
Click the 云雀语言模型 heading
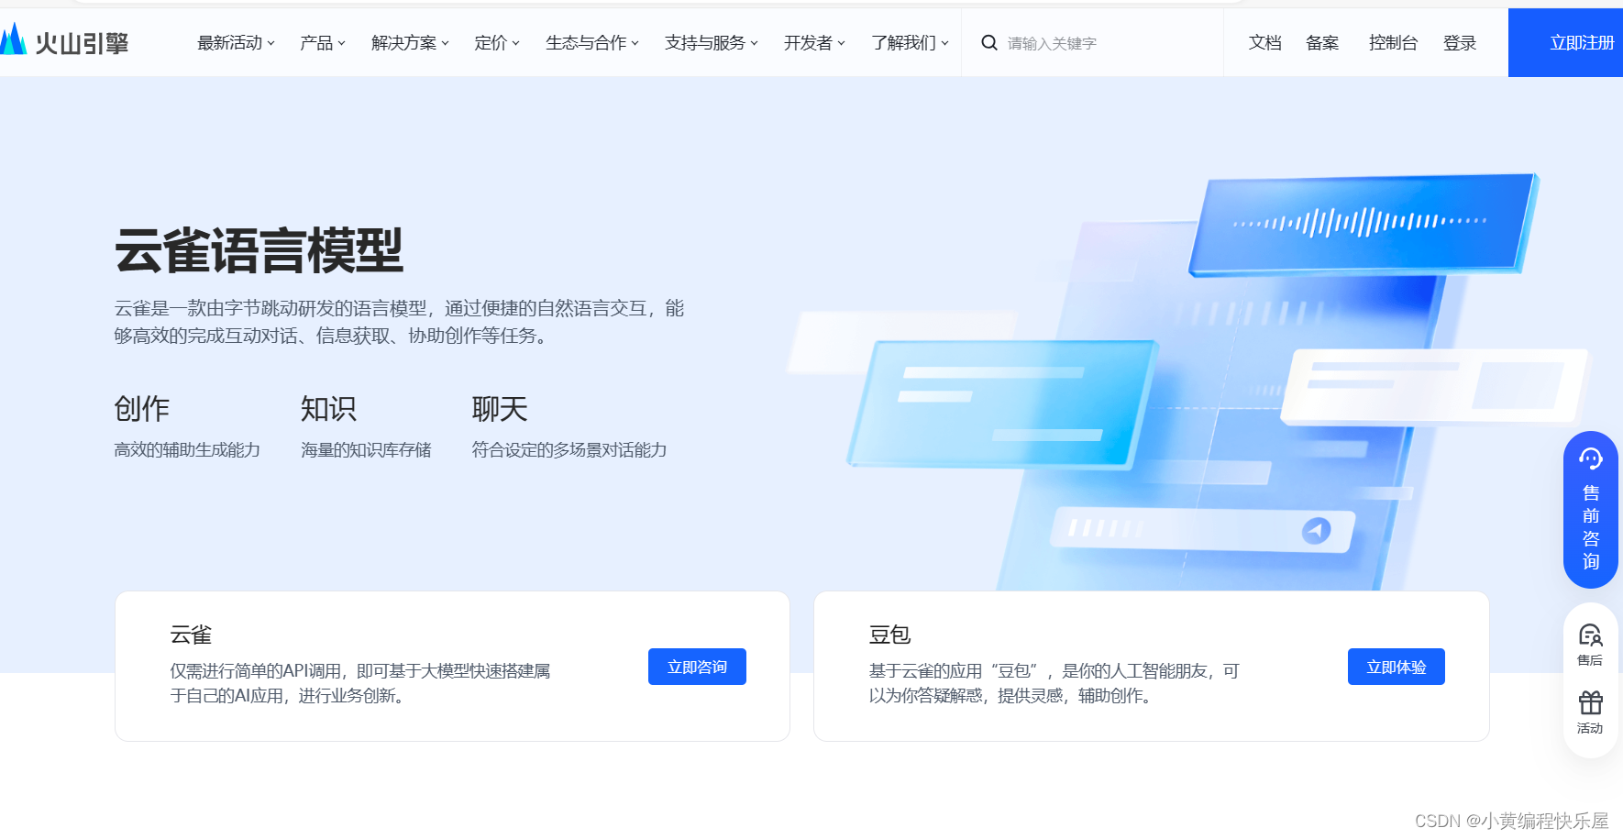click(x=259, y=250)
